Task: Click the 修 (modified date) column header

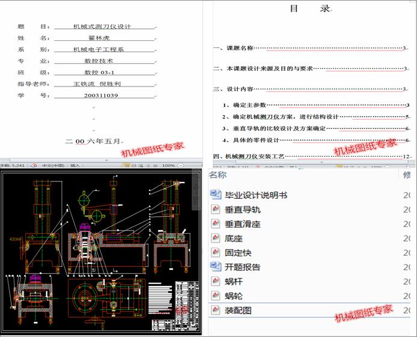Action: click(407, 175)
